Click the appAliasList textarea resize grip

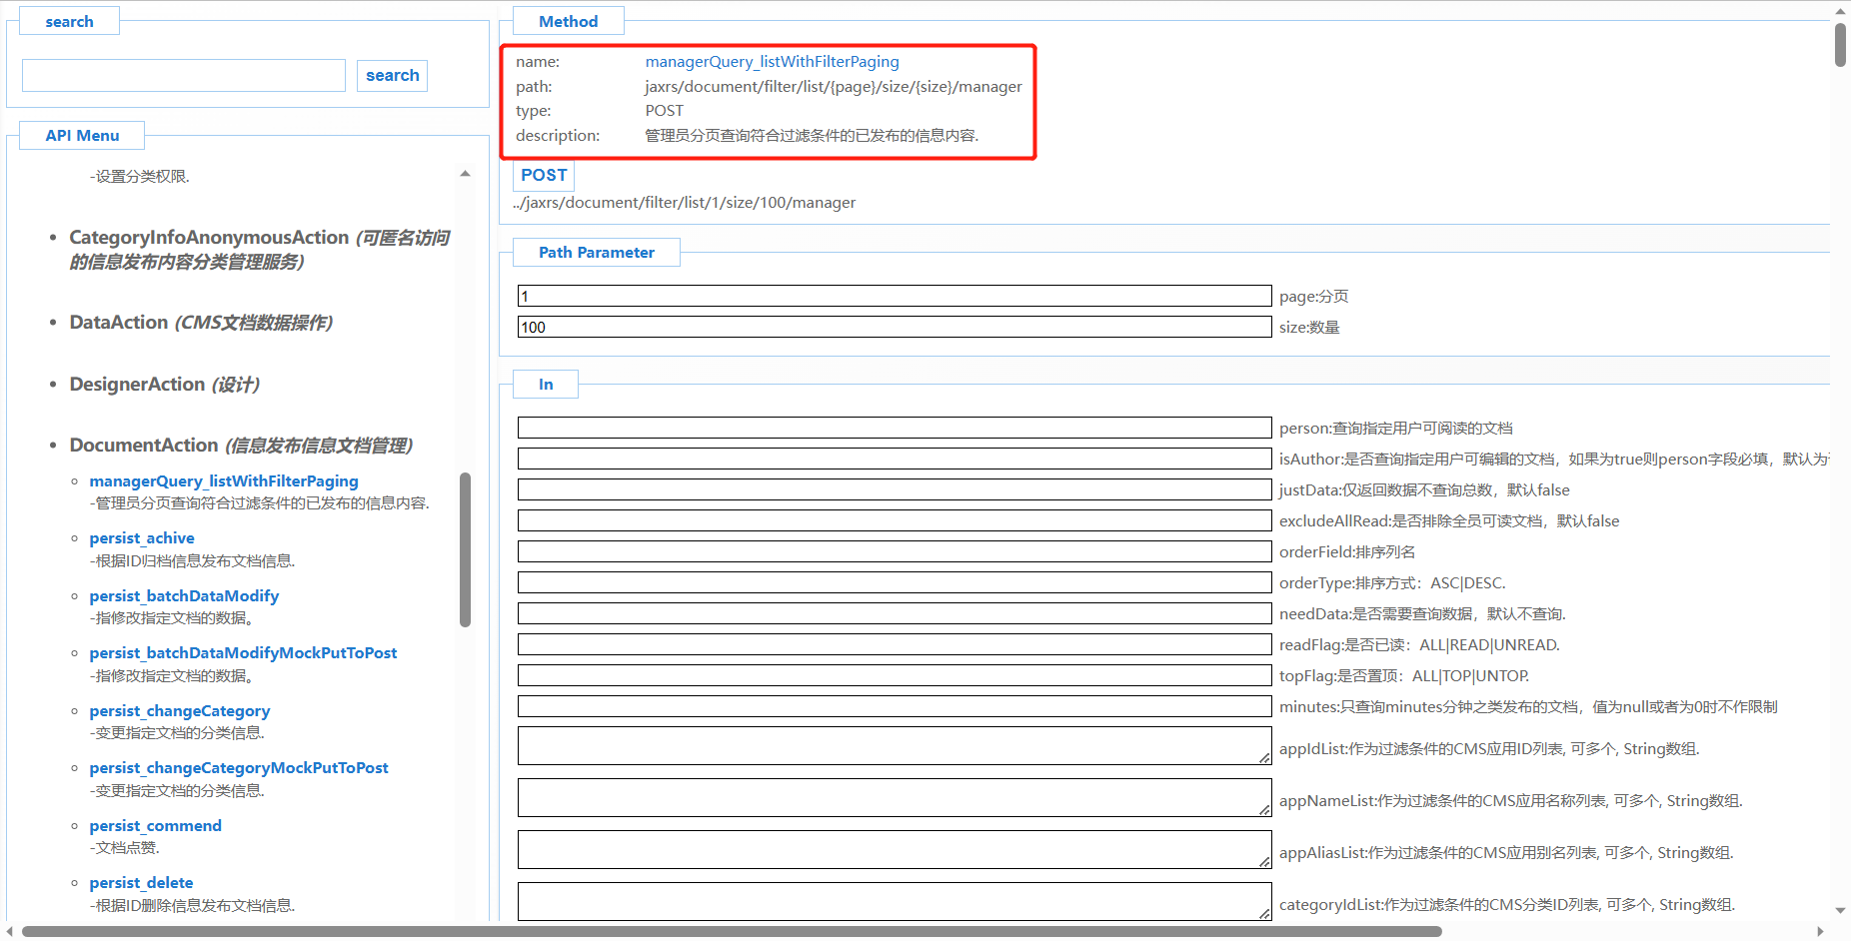(1264, 863)
